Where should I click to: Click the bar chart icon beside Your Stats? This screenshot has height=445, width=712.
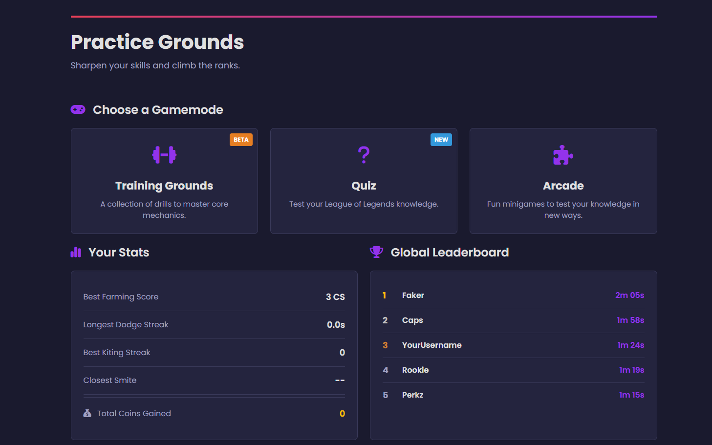coord(76,252)
